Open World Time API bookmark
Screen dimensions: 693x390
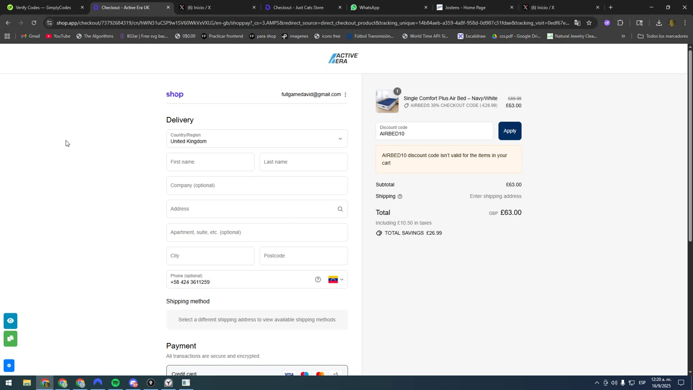(x=425, y=36)
